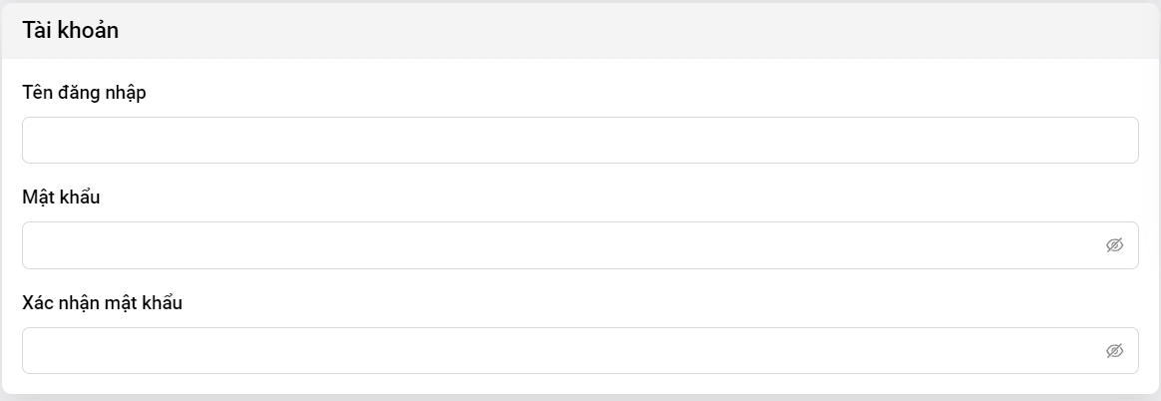Focus the Mật khẩu password input
The image size is (1161, 401).
pyautogui.click(x=559, y=245)
